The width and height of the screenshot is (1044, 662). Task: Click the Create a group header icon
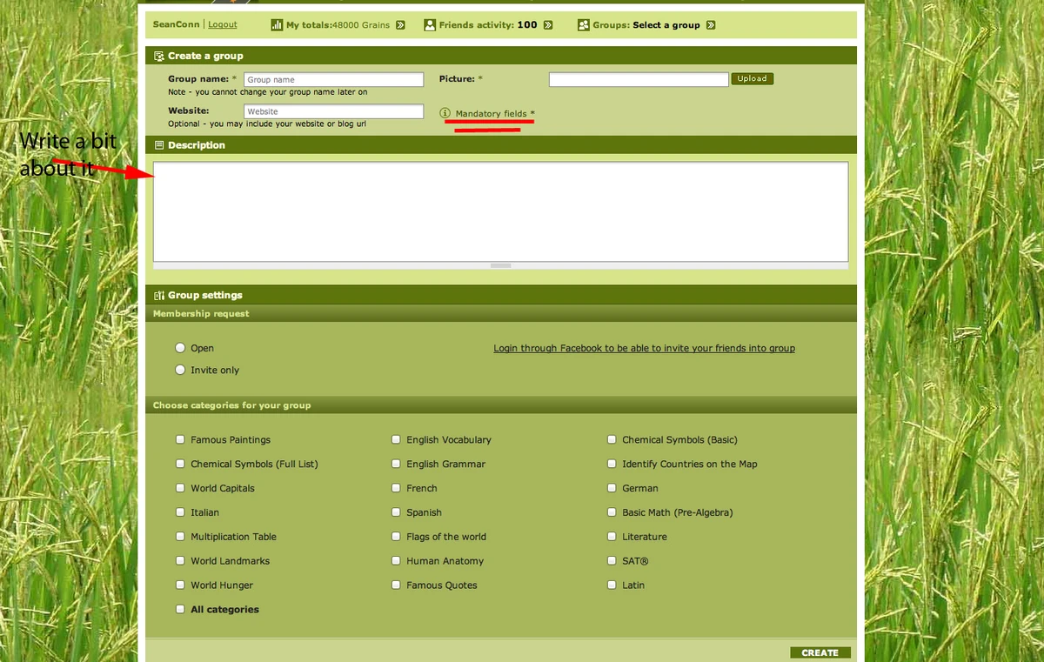pos(158,56)
